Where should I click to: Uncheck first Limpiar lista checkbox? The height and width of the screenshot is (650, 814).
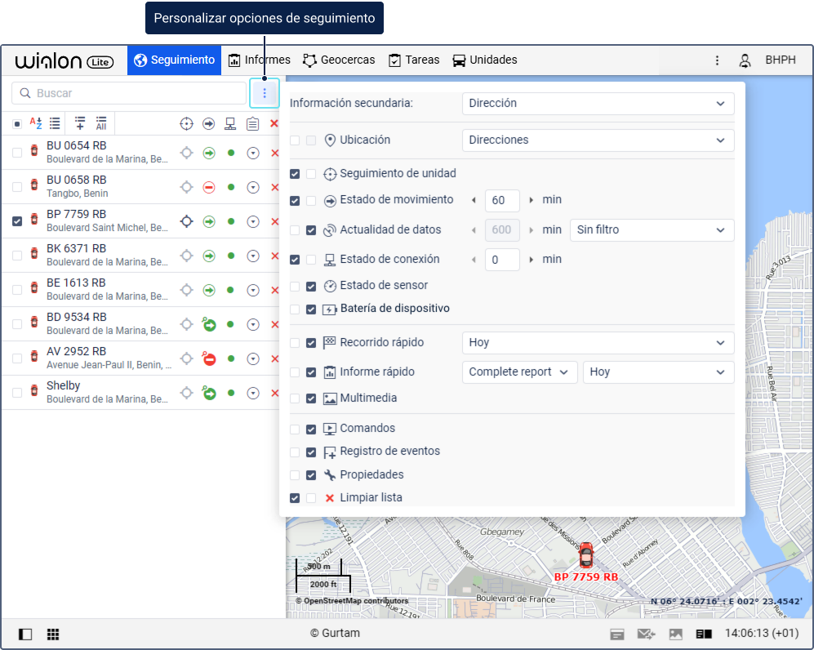295,498
